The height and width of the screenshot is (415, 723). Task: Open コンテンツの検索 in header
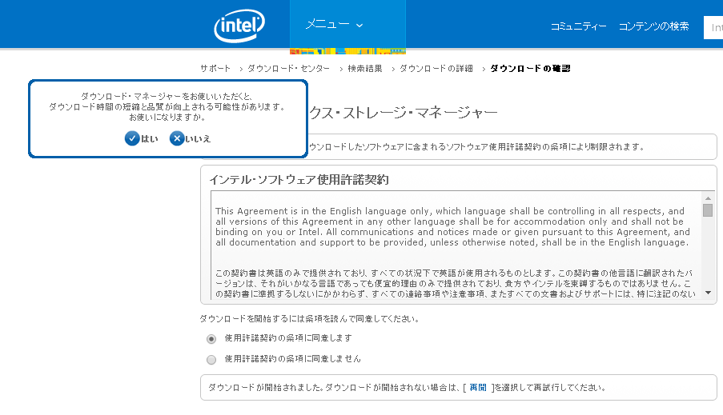pyautogui.click(x=653, y=26)
